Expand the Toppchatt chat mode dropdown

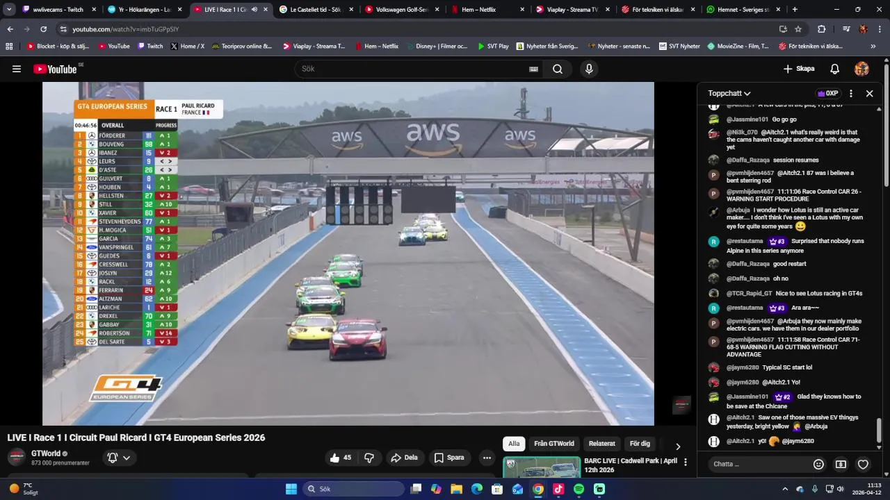(x=729, y=93)
